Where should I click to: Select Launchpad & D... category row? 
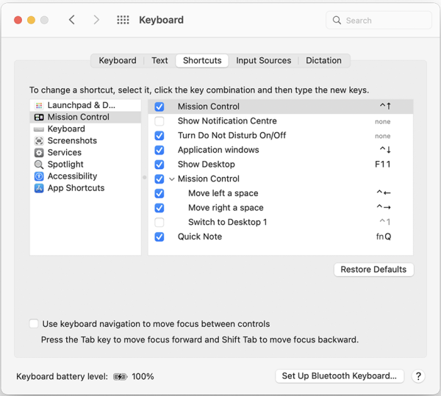85,105
